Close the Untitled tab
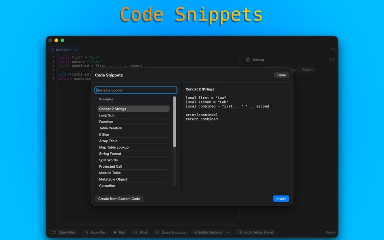Image resolution: width=384 pixels, height=240 pixels. (x=76, y=50)
